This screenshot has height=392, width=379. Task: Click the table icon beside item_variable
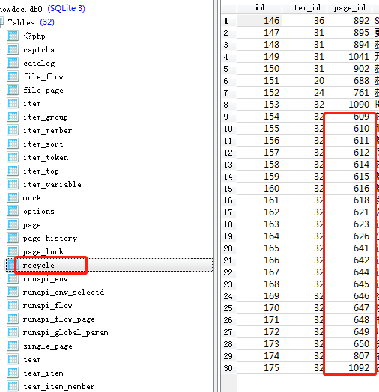point(13,184)
